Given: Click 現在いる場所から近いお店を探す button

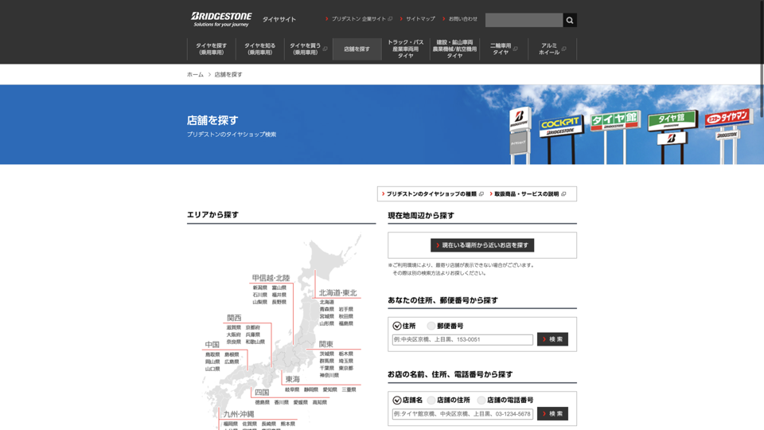Looking at the screenshot, I should pyautogui.click(x=482, y=245).
